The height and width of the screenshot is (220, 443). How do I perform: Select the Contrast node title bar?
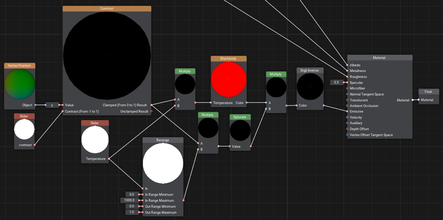point(107,9)
